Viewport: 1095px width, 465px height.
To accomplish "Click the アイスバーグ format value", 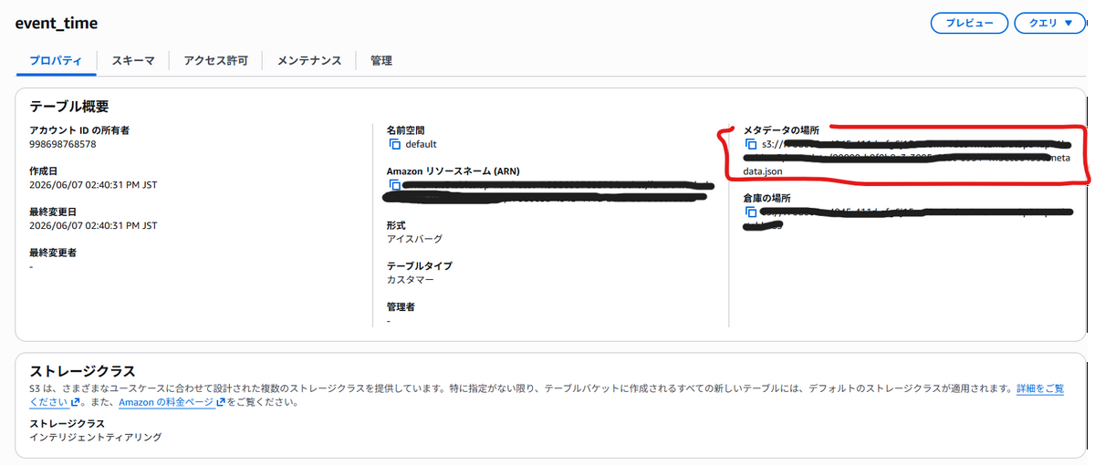I will (x=414, y=239).
